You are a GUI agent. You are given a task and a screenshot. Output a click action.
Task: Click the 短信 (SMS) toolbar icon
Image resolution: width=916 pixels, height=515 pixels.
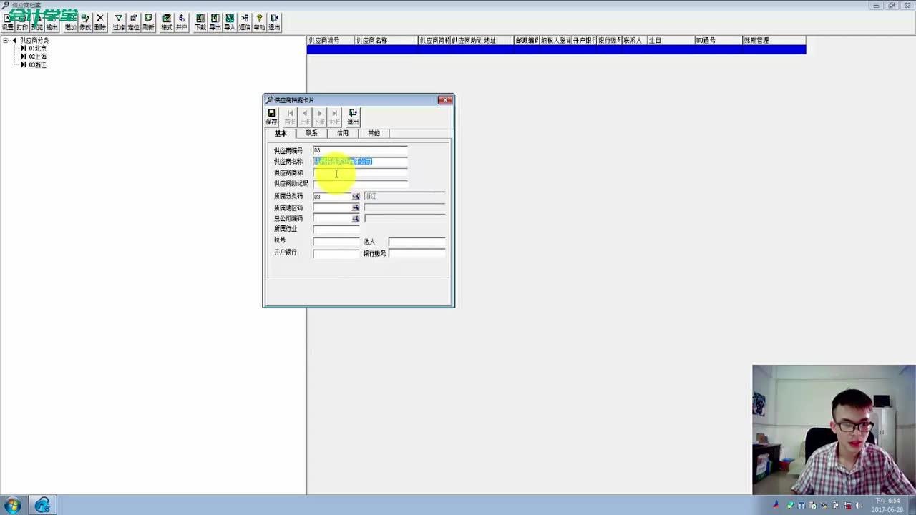coord(245,22)
